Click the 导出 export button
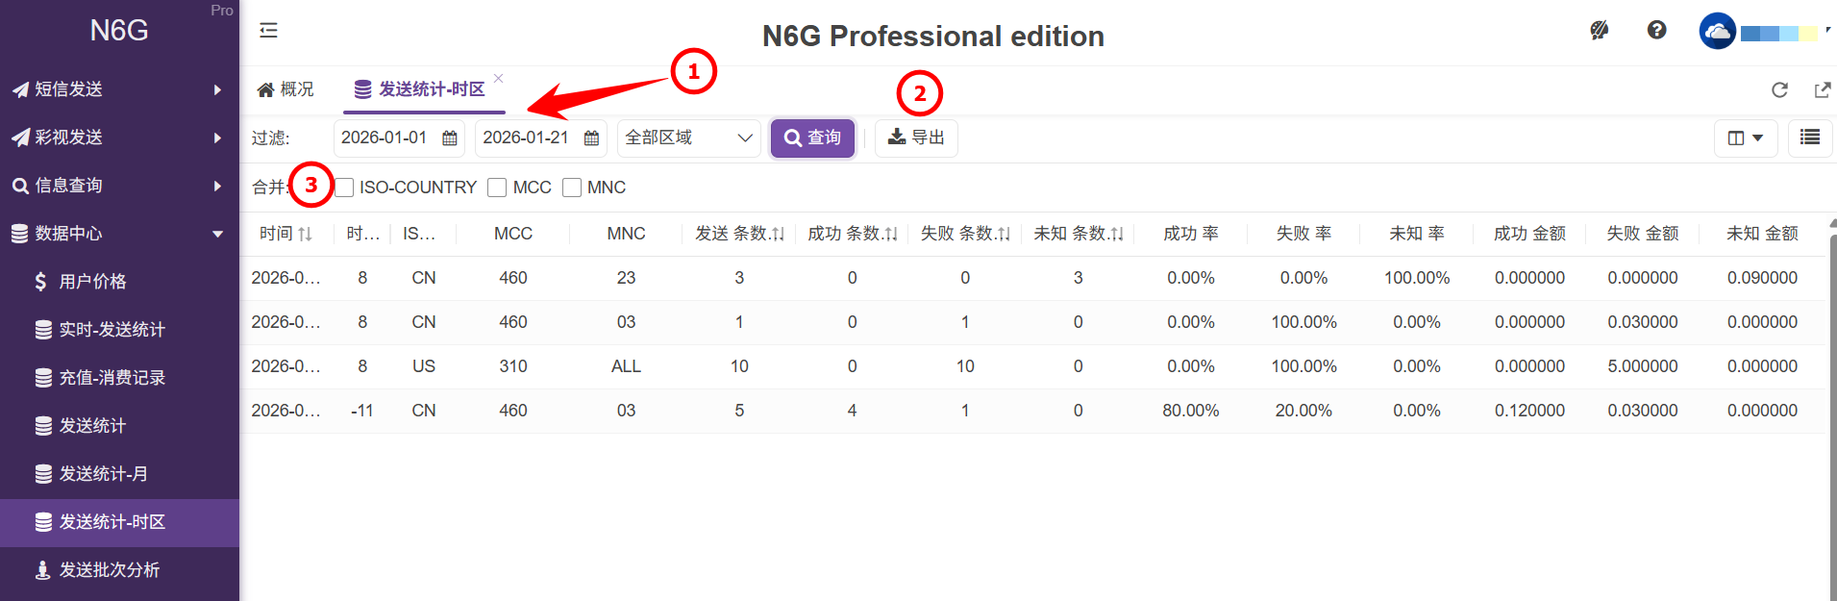Image resolution: width=1837 pixels, height=601 pixels. point(916,138)
